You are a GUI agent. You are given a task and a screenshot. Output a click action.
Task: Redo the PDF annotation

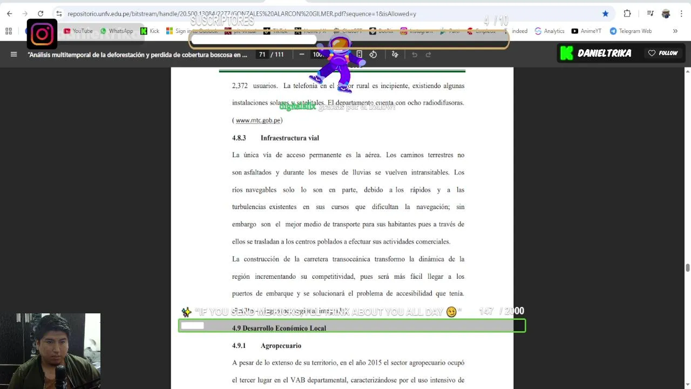pos(429,54)
